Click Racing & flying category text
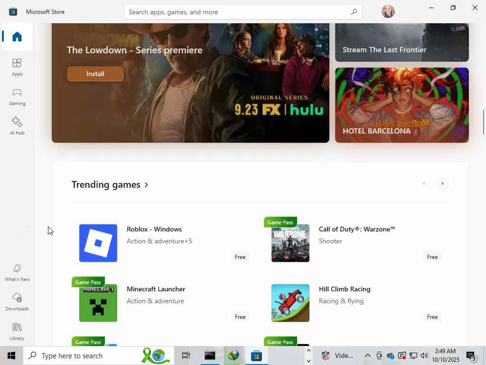 click(341, 301)
